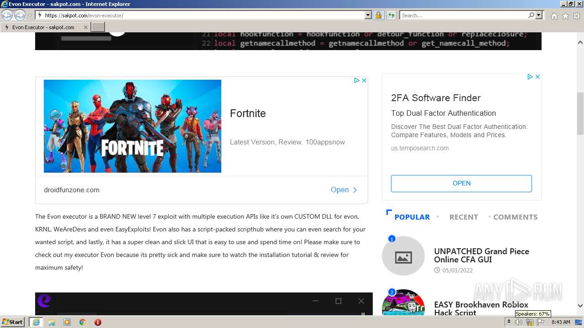The height and width of the screenshot is (328, 584).
Task: Click the vertical scrollbar thumb
Action: click(580, 113)
